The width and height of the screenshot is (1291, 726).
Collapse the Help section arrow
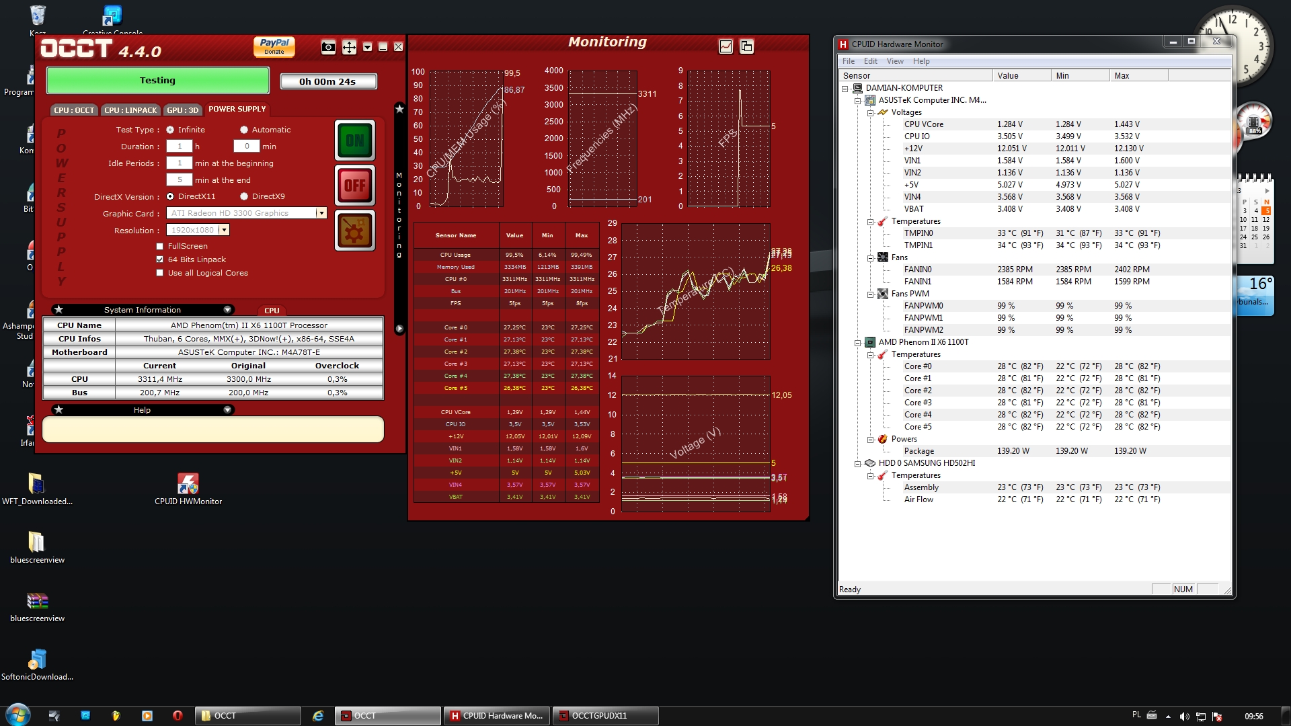click(227, 410)
